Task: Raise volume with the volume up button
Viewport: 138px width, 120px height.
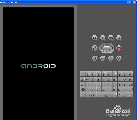Action: tap(111, 38)
